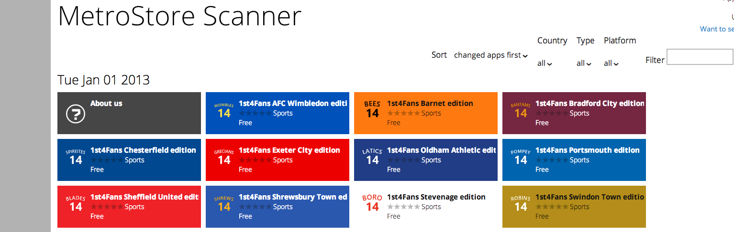Open the Type filter dropdown
Image resolution: width=734 pixels, height=232 pixels.
[x=584, y=63]
